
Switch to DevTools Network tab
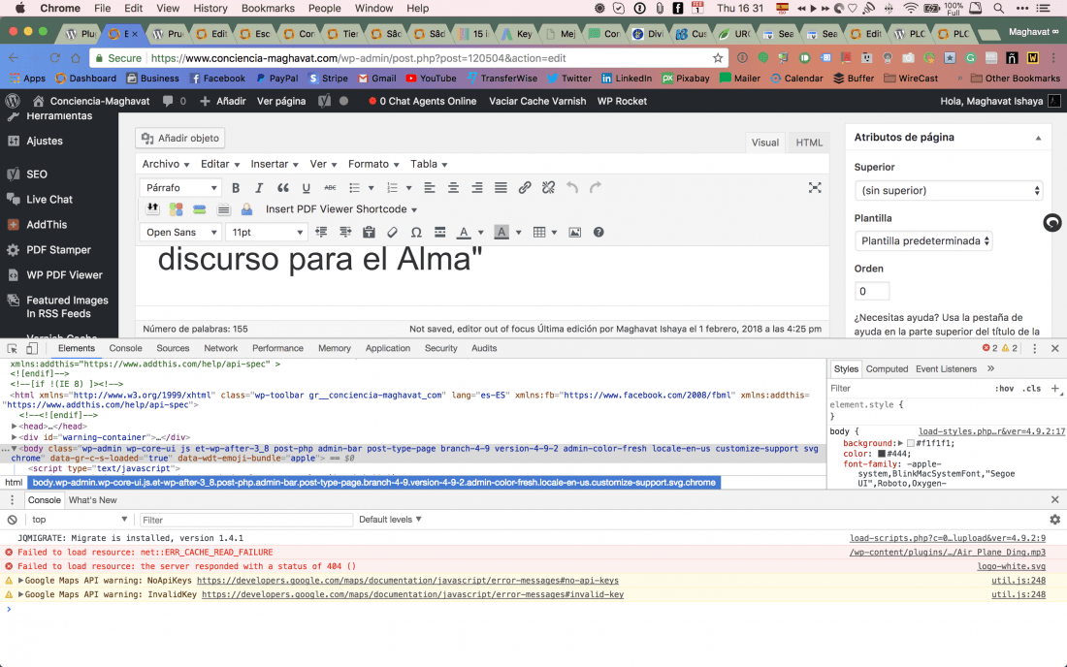pos(220,348)
